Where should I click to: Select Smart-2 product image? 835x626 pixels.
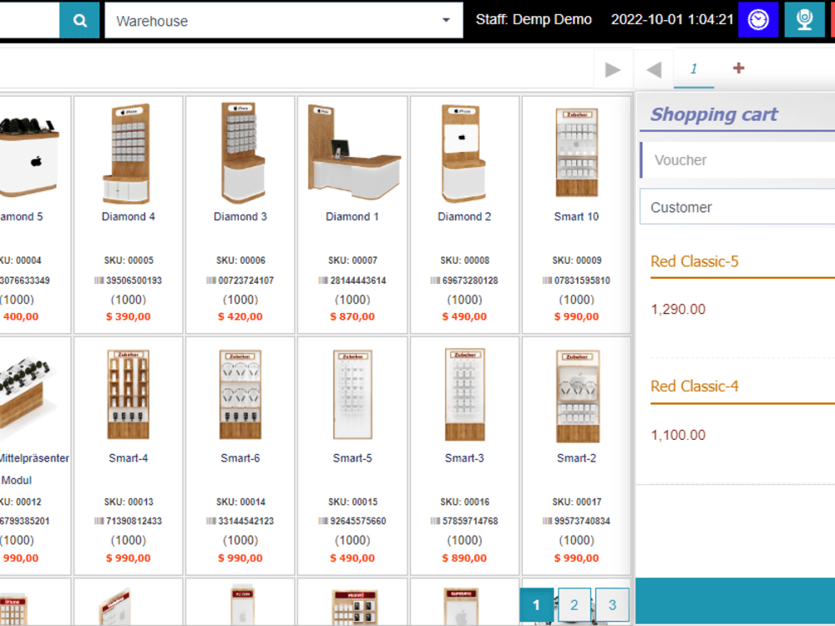pos(577,396)
